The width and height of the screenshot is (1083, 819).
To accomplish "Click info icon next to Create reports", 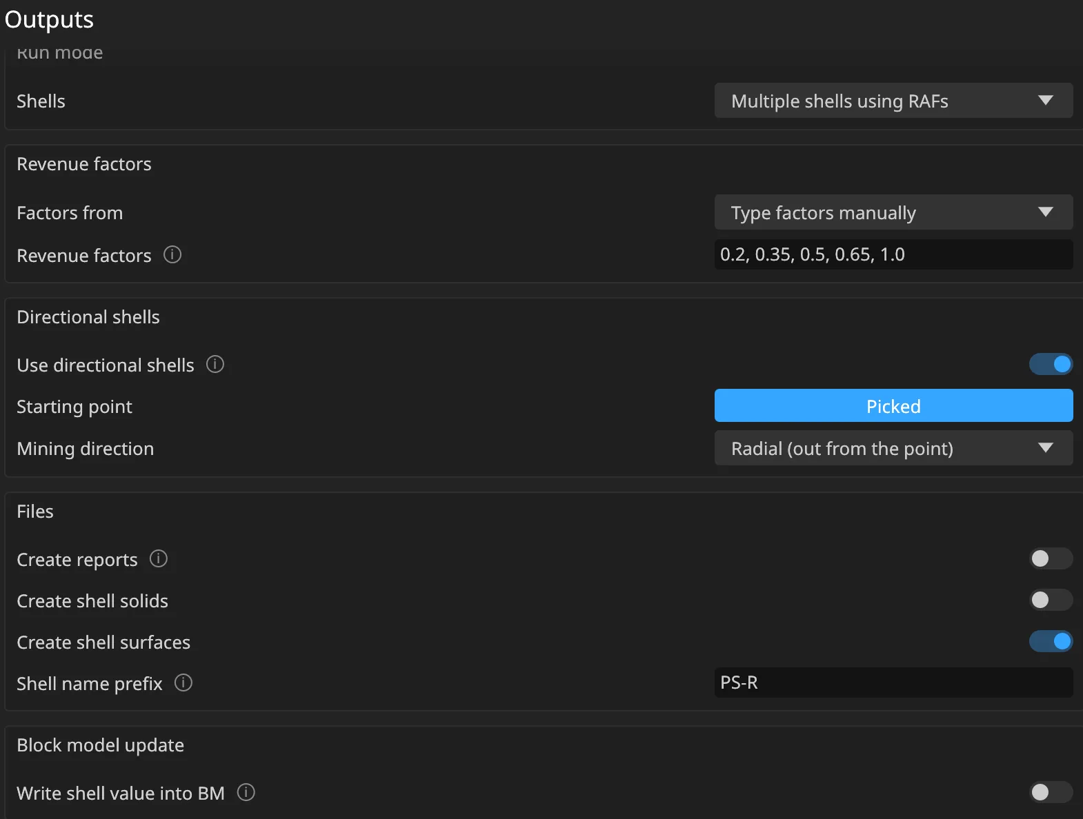I will 159,558.
